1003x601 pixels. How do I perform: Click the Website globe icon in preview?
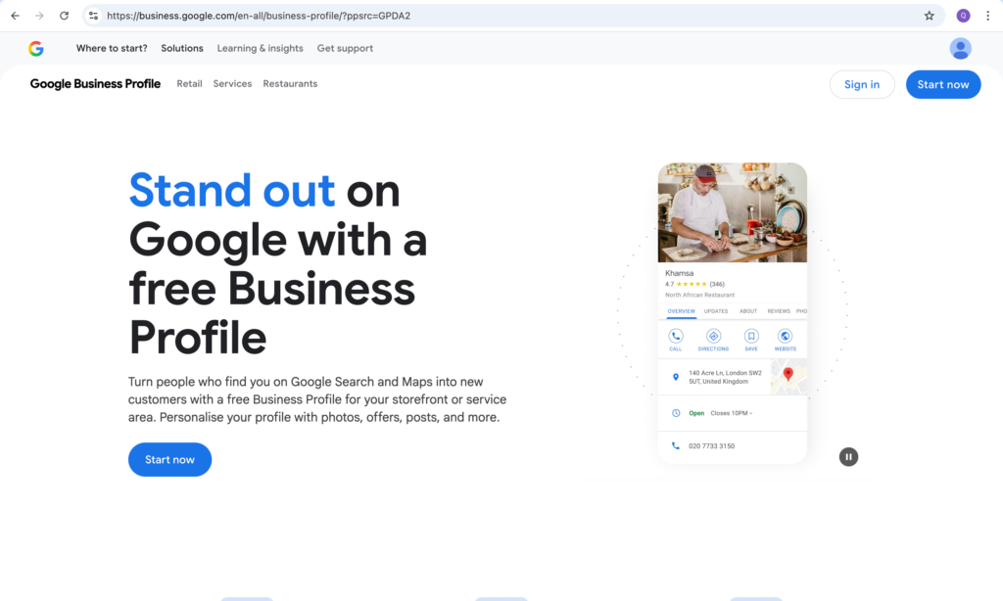pos(785,336)
